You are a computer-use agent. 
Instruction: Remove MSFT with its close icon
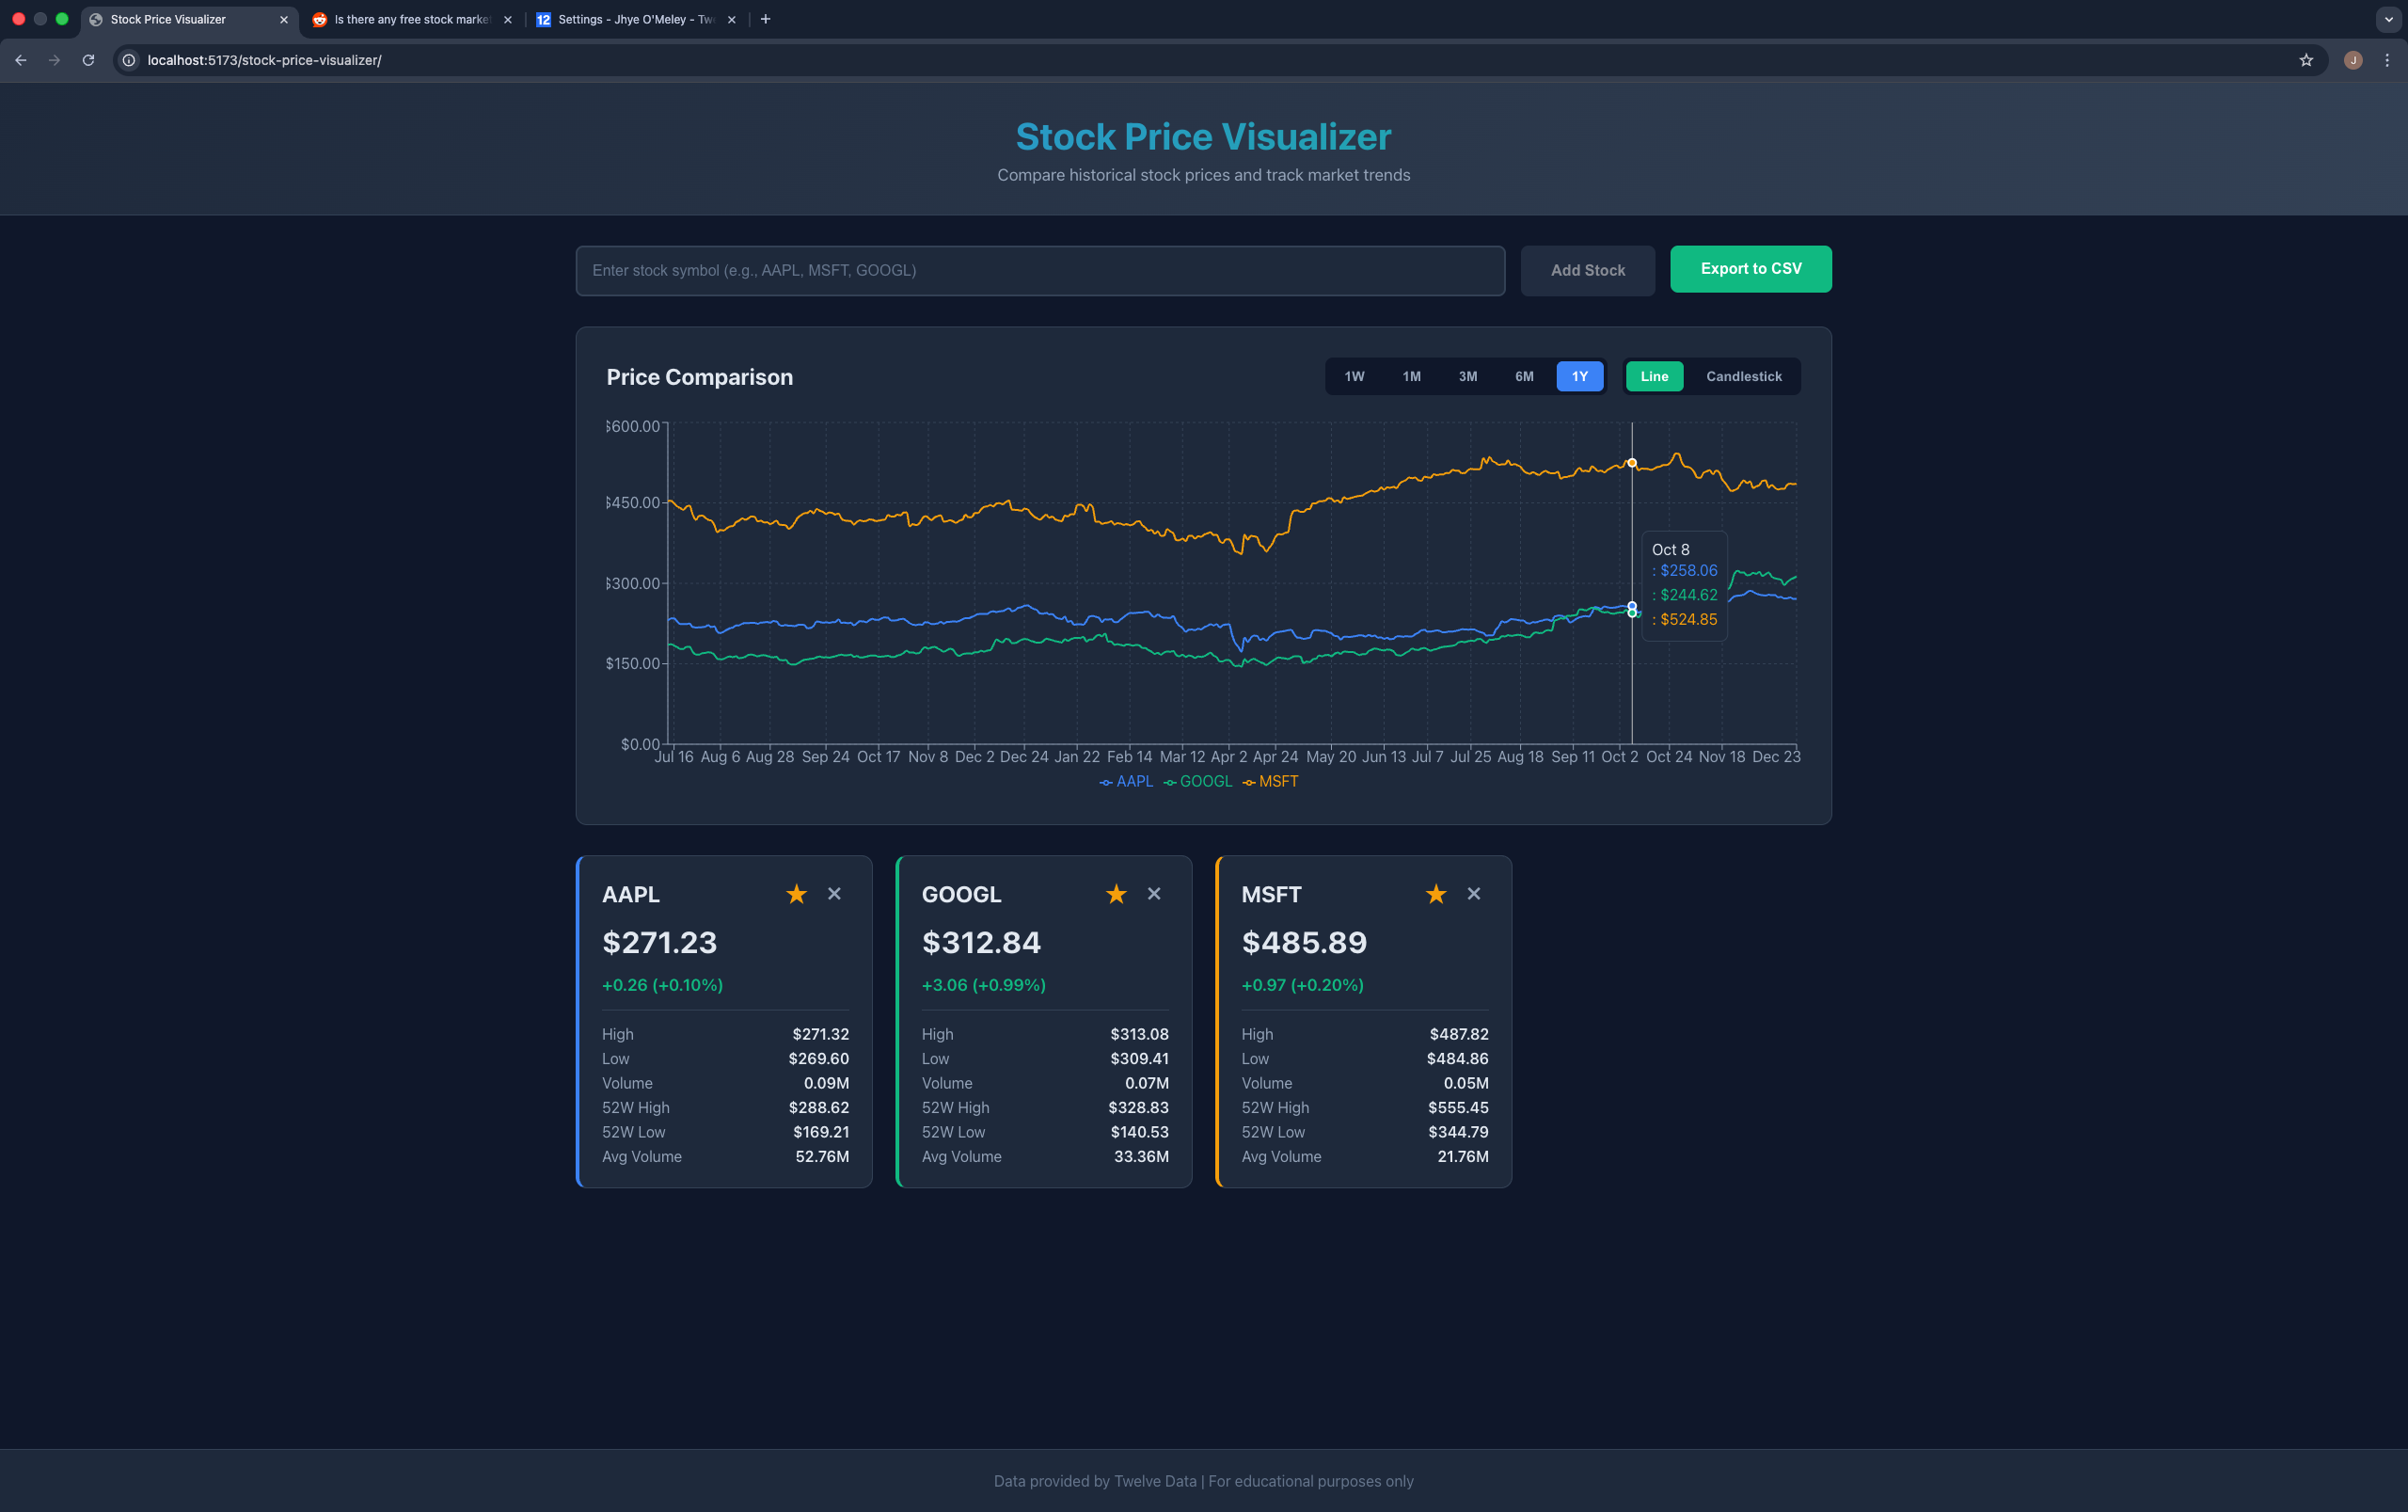pyautogui.click(x=1473, y=893)
